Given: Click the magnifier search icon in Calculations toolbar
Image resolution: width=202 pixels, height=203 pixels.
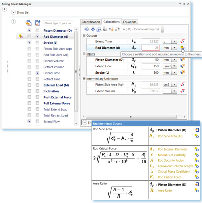Looking at the screenshot, I should coord(99,29).
